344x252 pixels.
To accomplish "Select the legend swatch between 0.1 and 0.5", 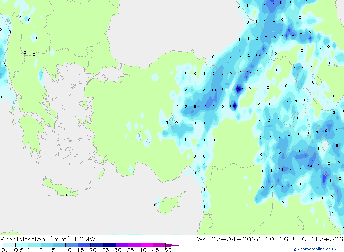I will pos(9,245).
